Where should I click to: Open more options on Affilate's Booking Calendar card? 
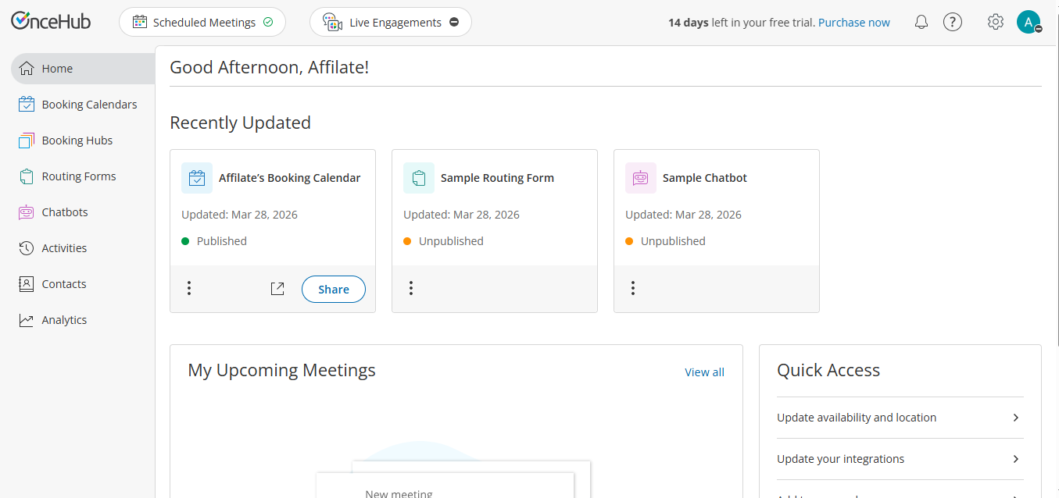pyautogui.click(x=189, y=288)
